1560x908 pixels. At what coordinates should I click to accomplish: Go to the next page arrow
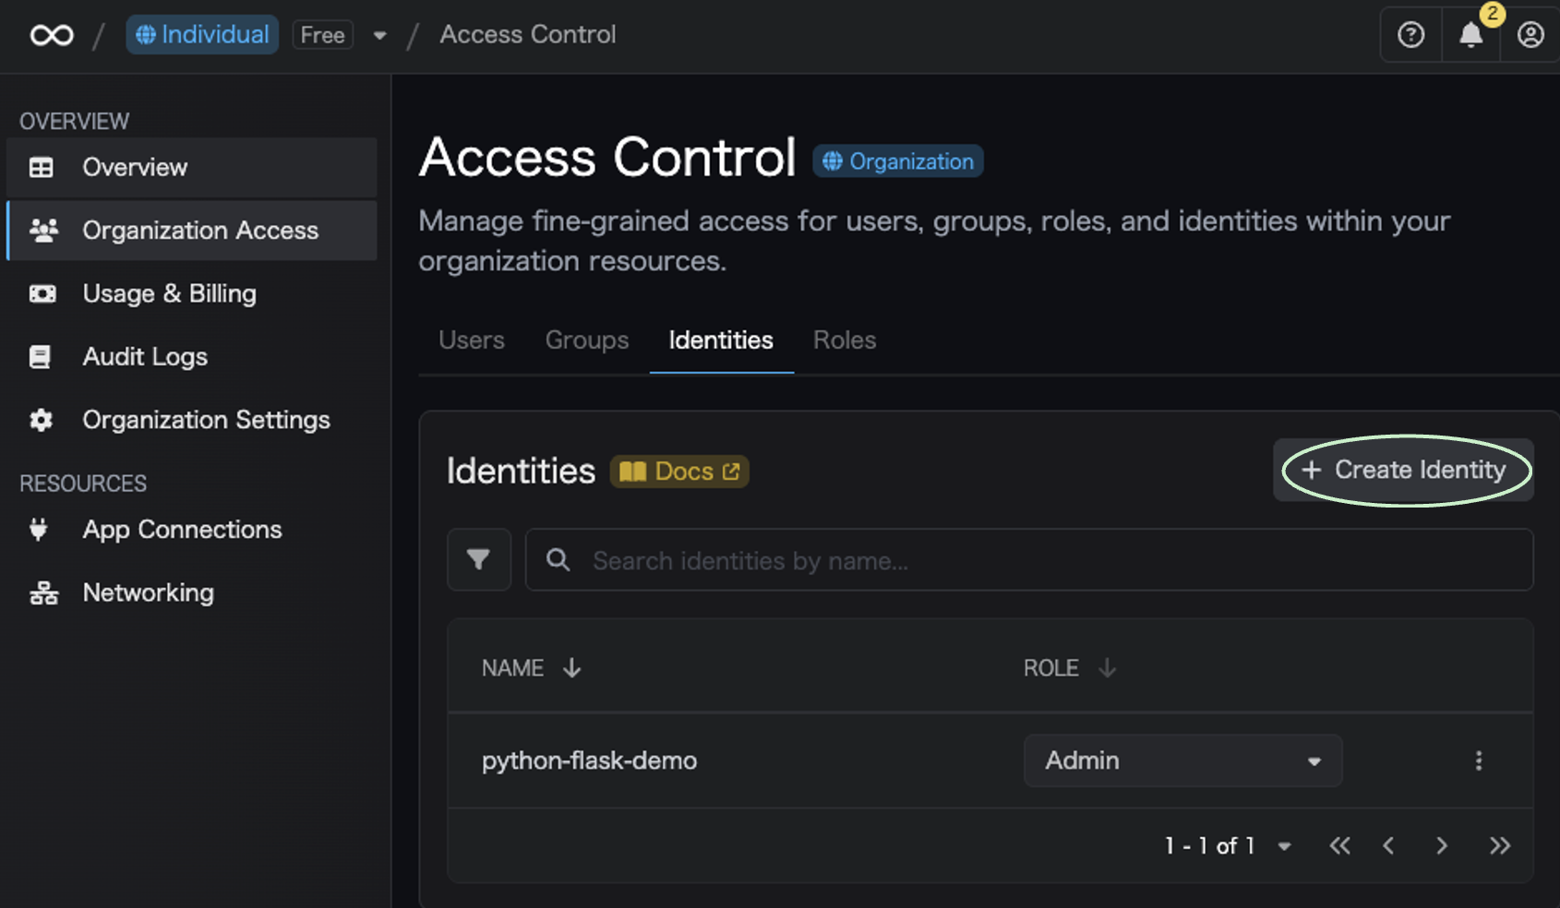1442,845
